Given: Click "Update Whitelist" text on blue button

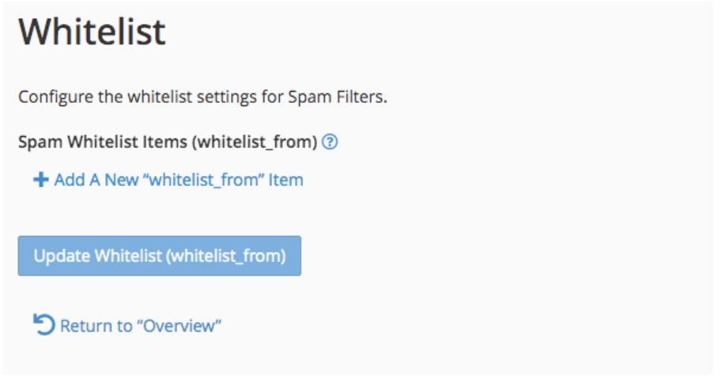Looking at the screenshot, I should pyautogui.click(x=100, y=256).
